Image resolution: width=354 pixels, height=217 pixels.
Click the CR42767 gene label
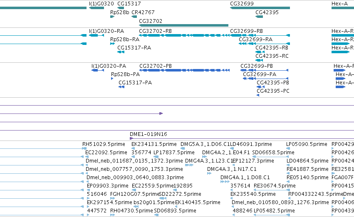(143, 12)
